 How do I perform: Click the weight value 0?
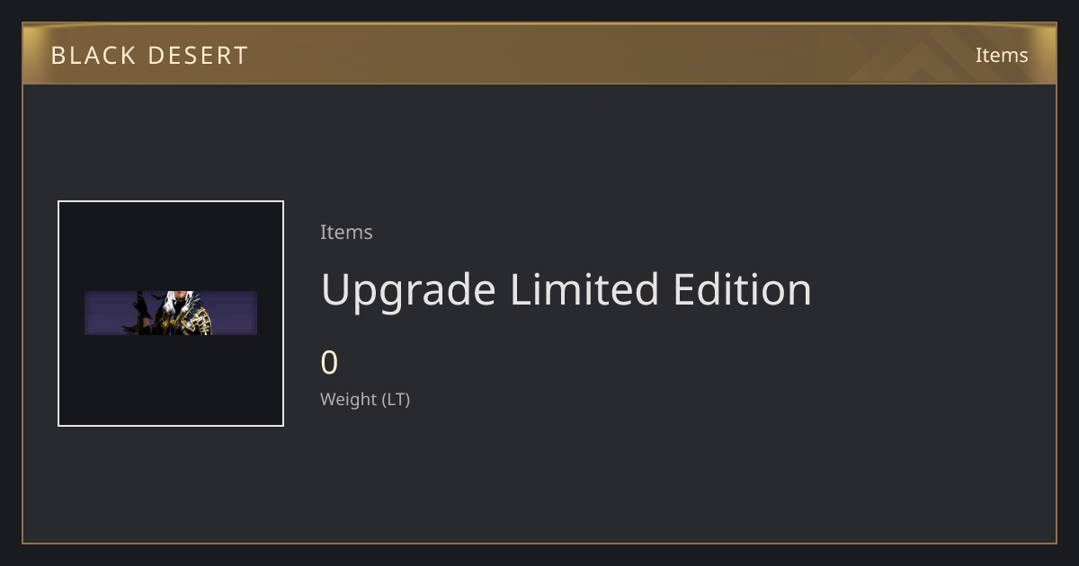click(x=329, y=363)
